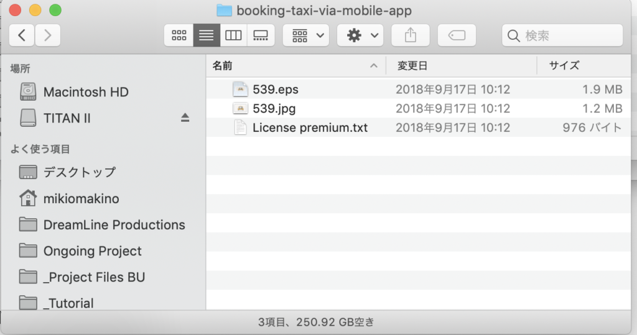Click the booking-taxi-via-mobile-app window title

[x=324, y=10]
